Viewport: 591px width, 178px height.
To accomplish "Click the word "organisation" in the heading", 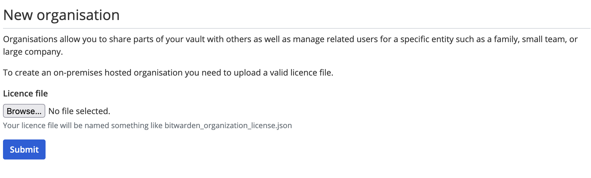I will [x=78, y=15].
